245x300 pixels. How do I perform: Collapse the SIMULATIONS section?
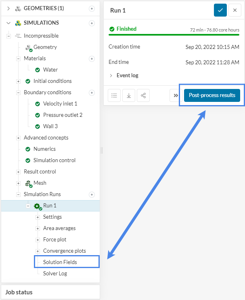(x=8, y=23)
